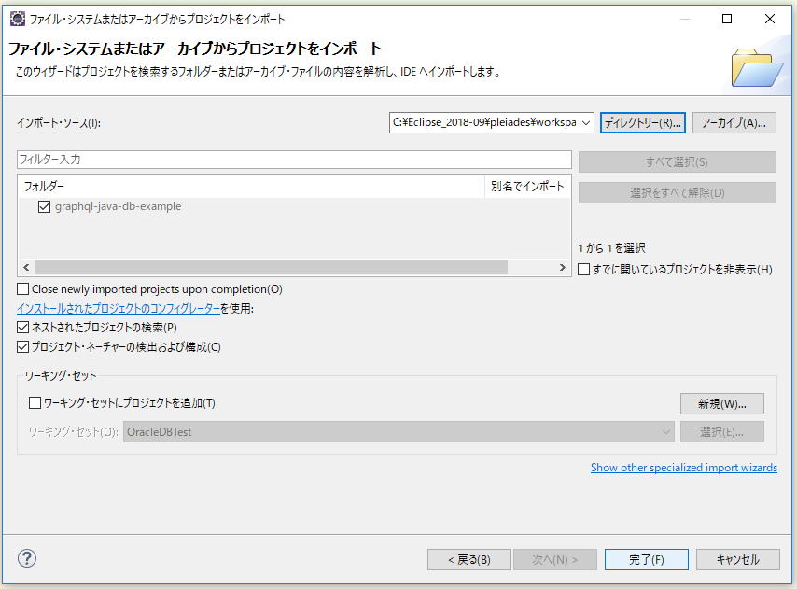Check すでに開いているプロジェクトを非表示 option

(x=584, y=270)
